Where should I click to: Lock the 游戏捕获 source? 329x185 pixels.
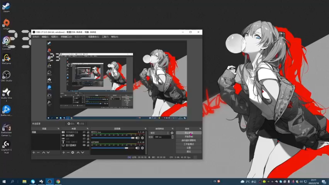pyautogui.click(x=88, y=136)
